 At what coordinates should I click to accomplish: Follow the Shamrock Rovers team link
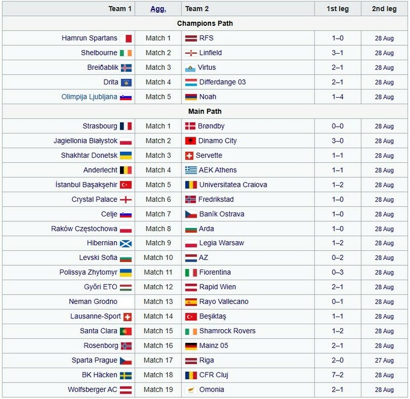[x=227, y=331]
